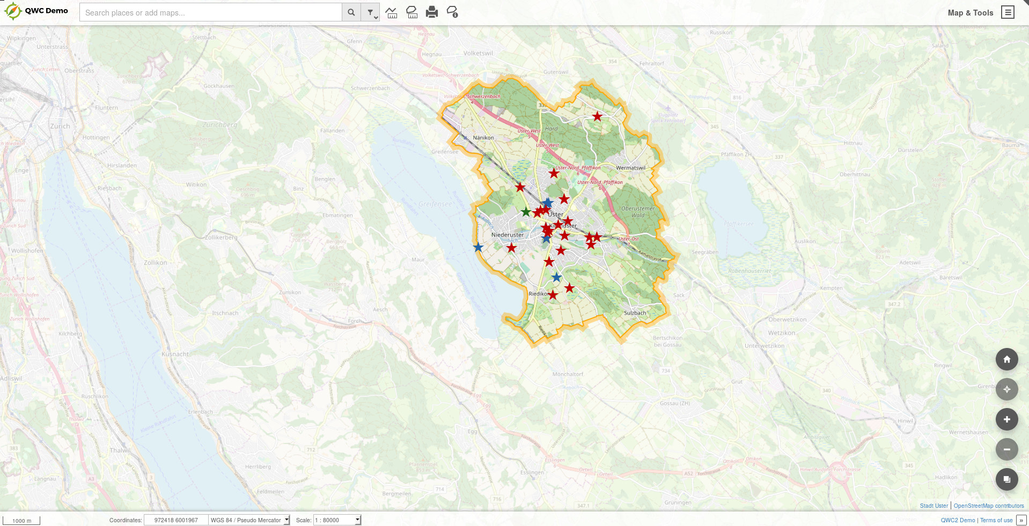This screenshot has height=526, width=1029.
Task: Open the print tool
Action: (x=432, y=12)
